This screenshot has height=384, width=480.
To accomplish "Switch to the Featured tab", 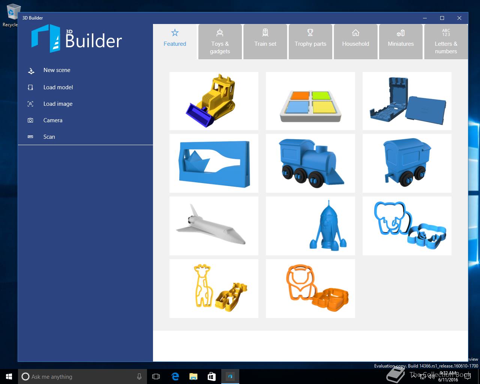I will [x=175, y=42].
